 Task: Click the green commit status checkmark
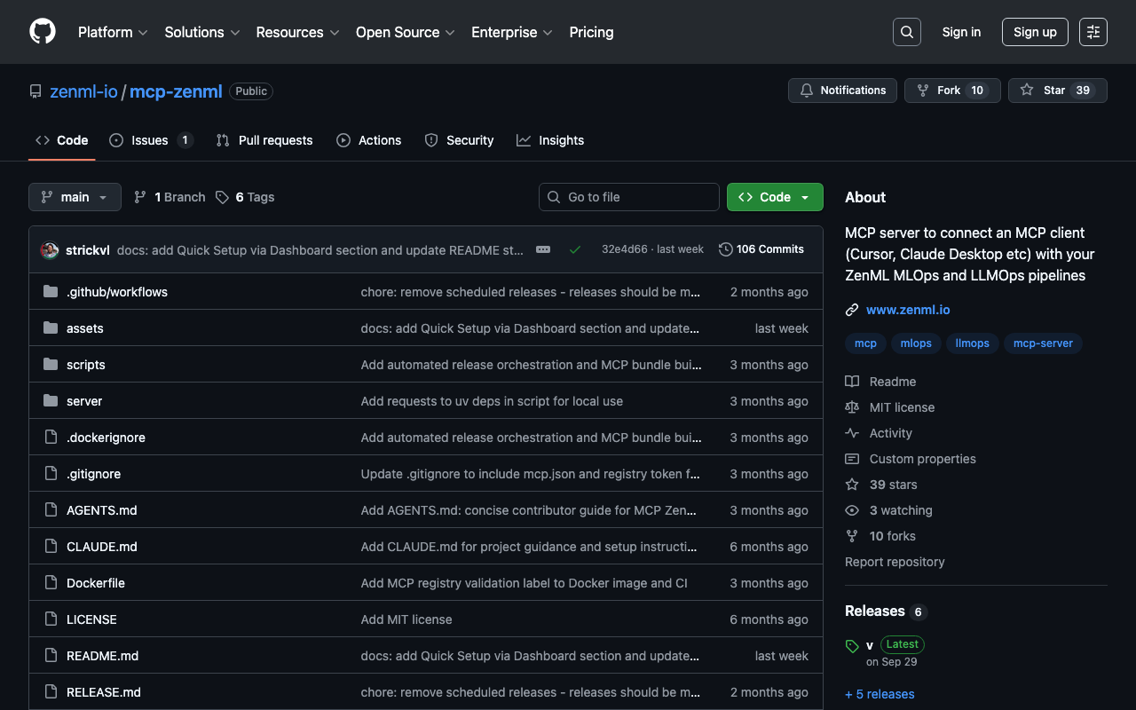coord(575,250)
